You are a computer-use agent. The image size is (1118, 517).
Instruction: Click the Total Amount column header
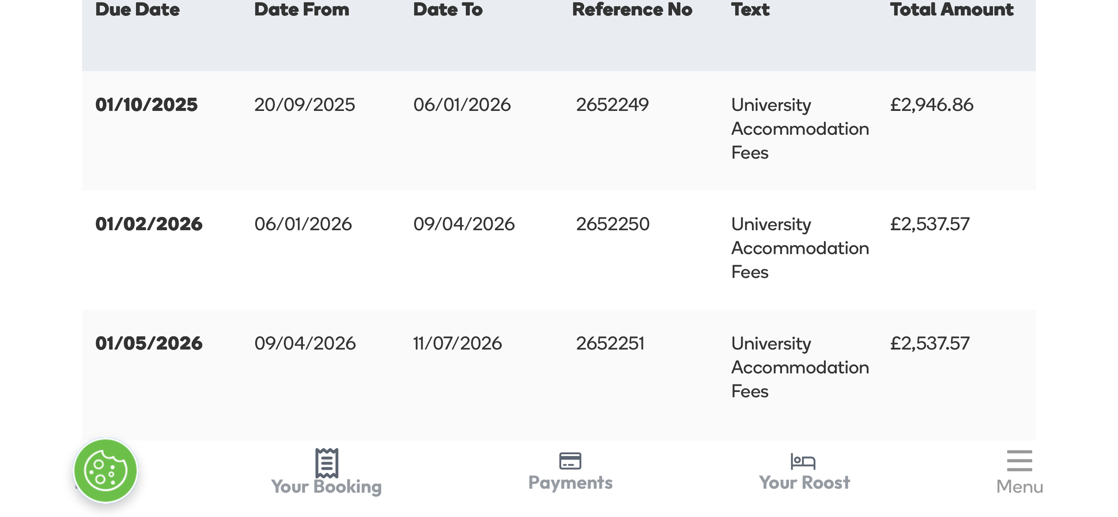coord(952,9)
